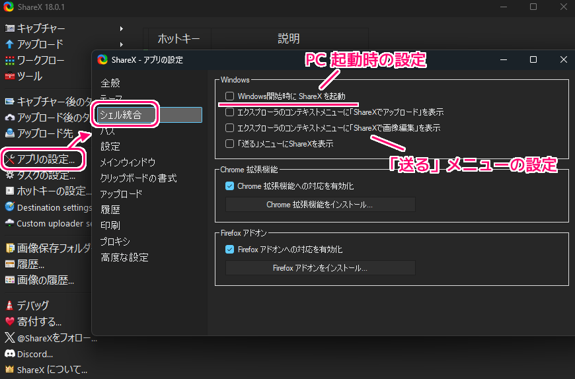Toggle Chrome 拡張機能への対応を有効化 checkbox
The image size is (575, 379).
[x=229, y=186]
